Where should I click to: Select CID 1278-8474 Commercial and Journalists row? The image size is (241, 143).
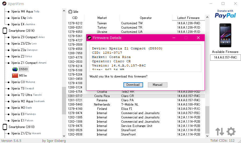(136, 113)
